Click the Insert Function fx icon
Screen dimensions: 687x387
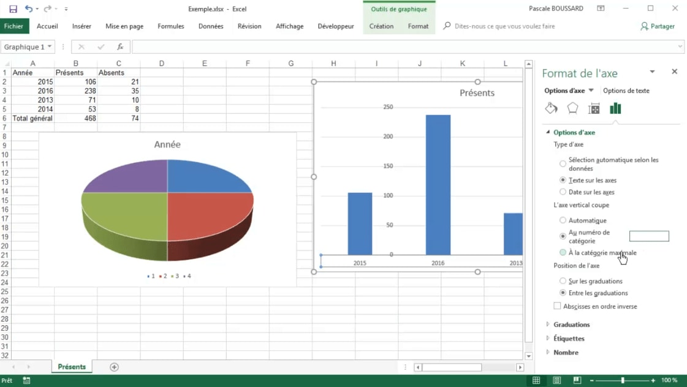point(120,47)
